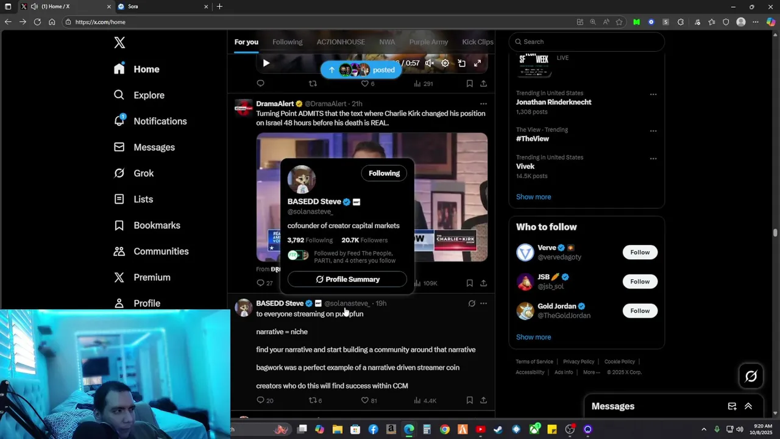Click Show more under trending list
Screen dimensions: 780x439
pyautogui.click(x=533, y=197)
